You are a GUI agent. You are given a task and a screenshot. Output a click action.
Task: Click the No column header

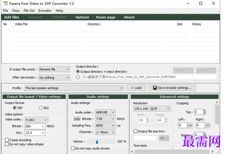(7, 24)
